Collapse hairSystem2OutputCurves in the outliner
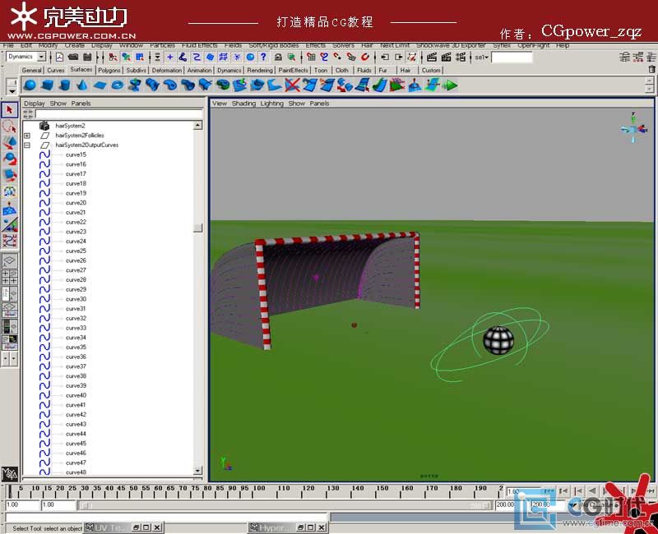Image resolution: width=658 pixels, height=534 pixels. click(27, 145)
